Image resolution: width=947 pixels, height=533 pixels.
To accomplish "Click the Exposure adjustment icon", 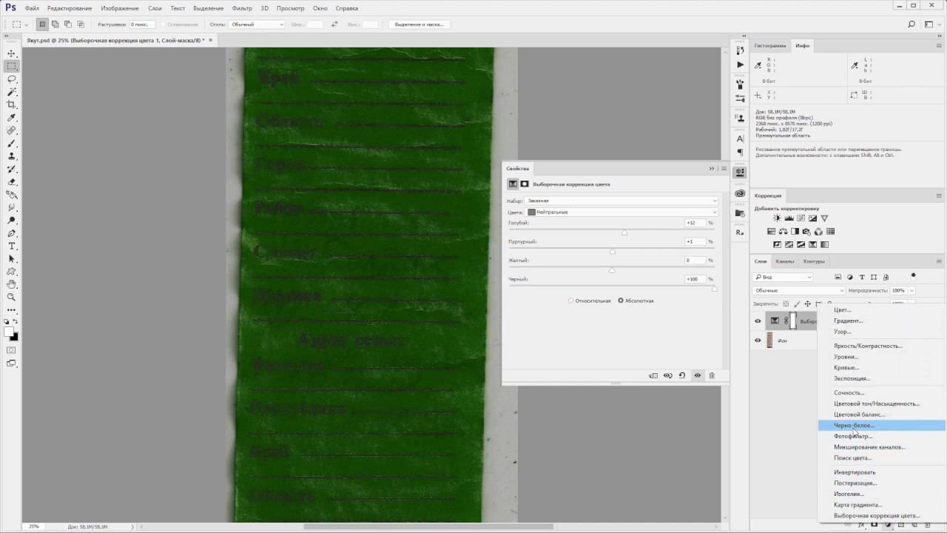I will click(812, 218).
